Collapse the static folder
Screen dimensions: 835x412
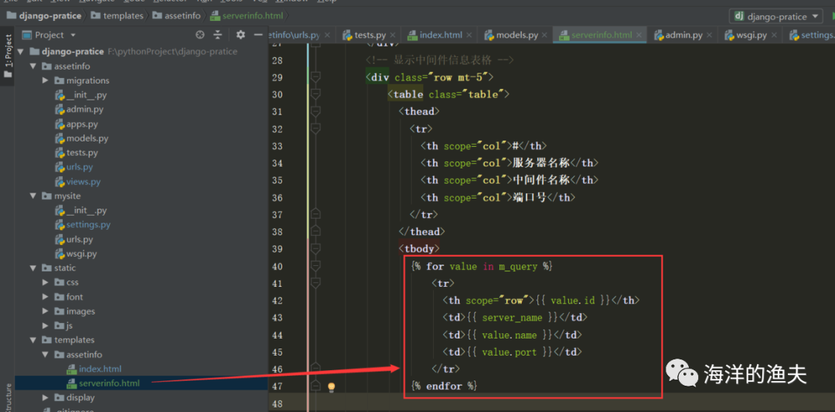point(33,267)
